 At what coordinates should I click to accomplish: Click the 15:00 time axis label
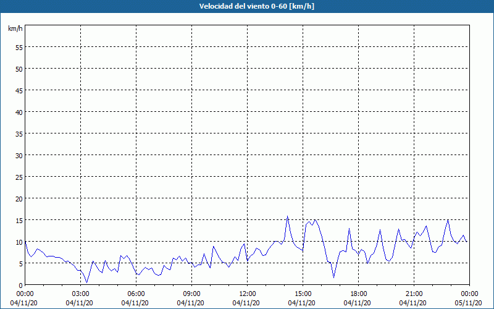coord(303,294)
